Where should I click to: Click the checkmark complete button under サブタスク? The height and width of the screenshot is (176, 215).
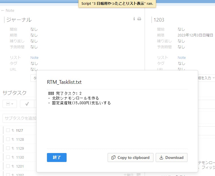[x=27, y=104]
